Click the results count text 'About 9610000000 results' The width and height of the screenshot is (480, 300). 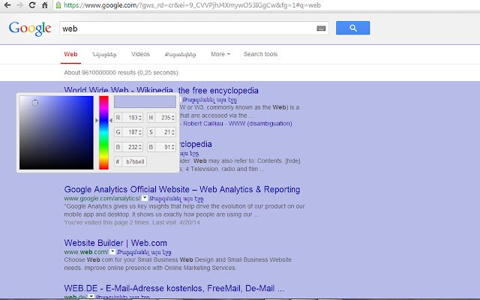point(100,73)
